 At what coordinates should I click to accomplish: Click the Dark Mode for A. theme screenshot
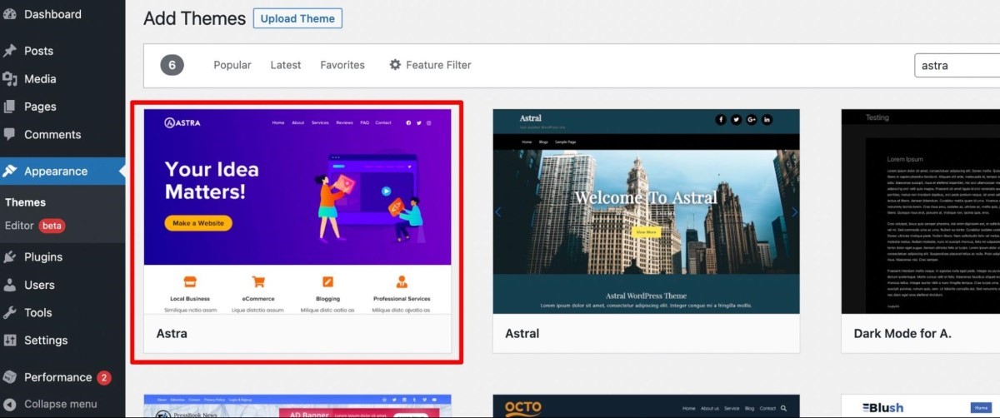click(x=920, y=211)
